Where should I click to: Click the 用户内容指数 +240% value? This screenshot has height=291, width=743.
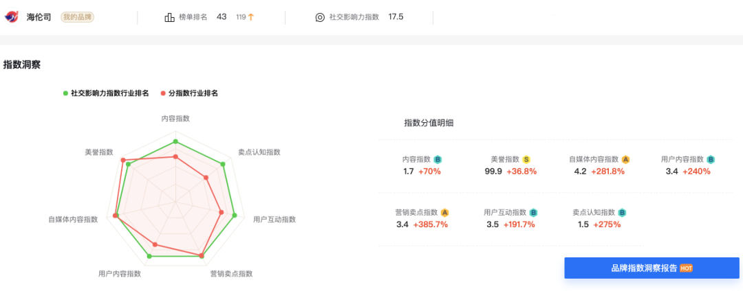696,172
